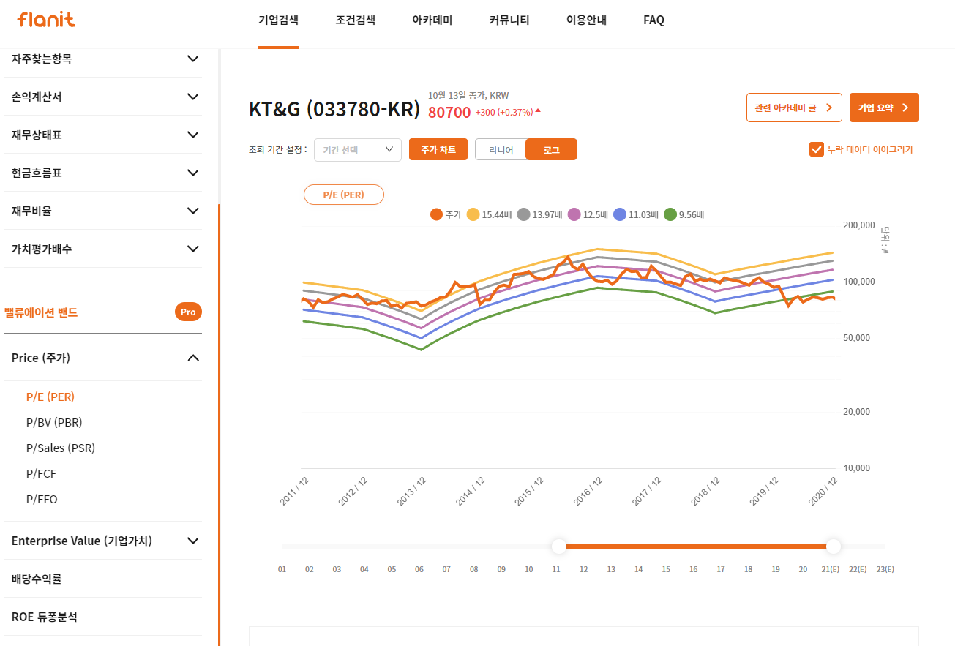
Task: Switch chart scale to 리니어
Action: tap(501, 149)
